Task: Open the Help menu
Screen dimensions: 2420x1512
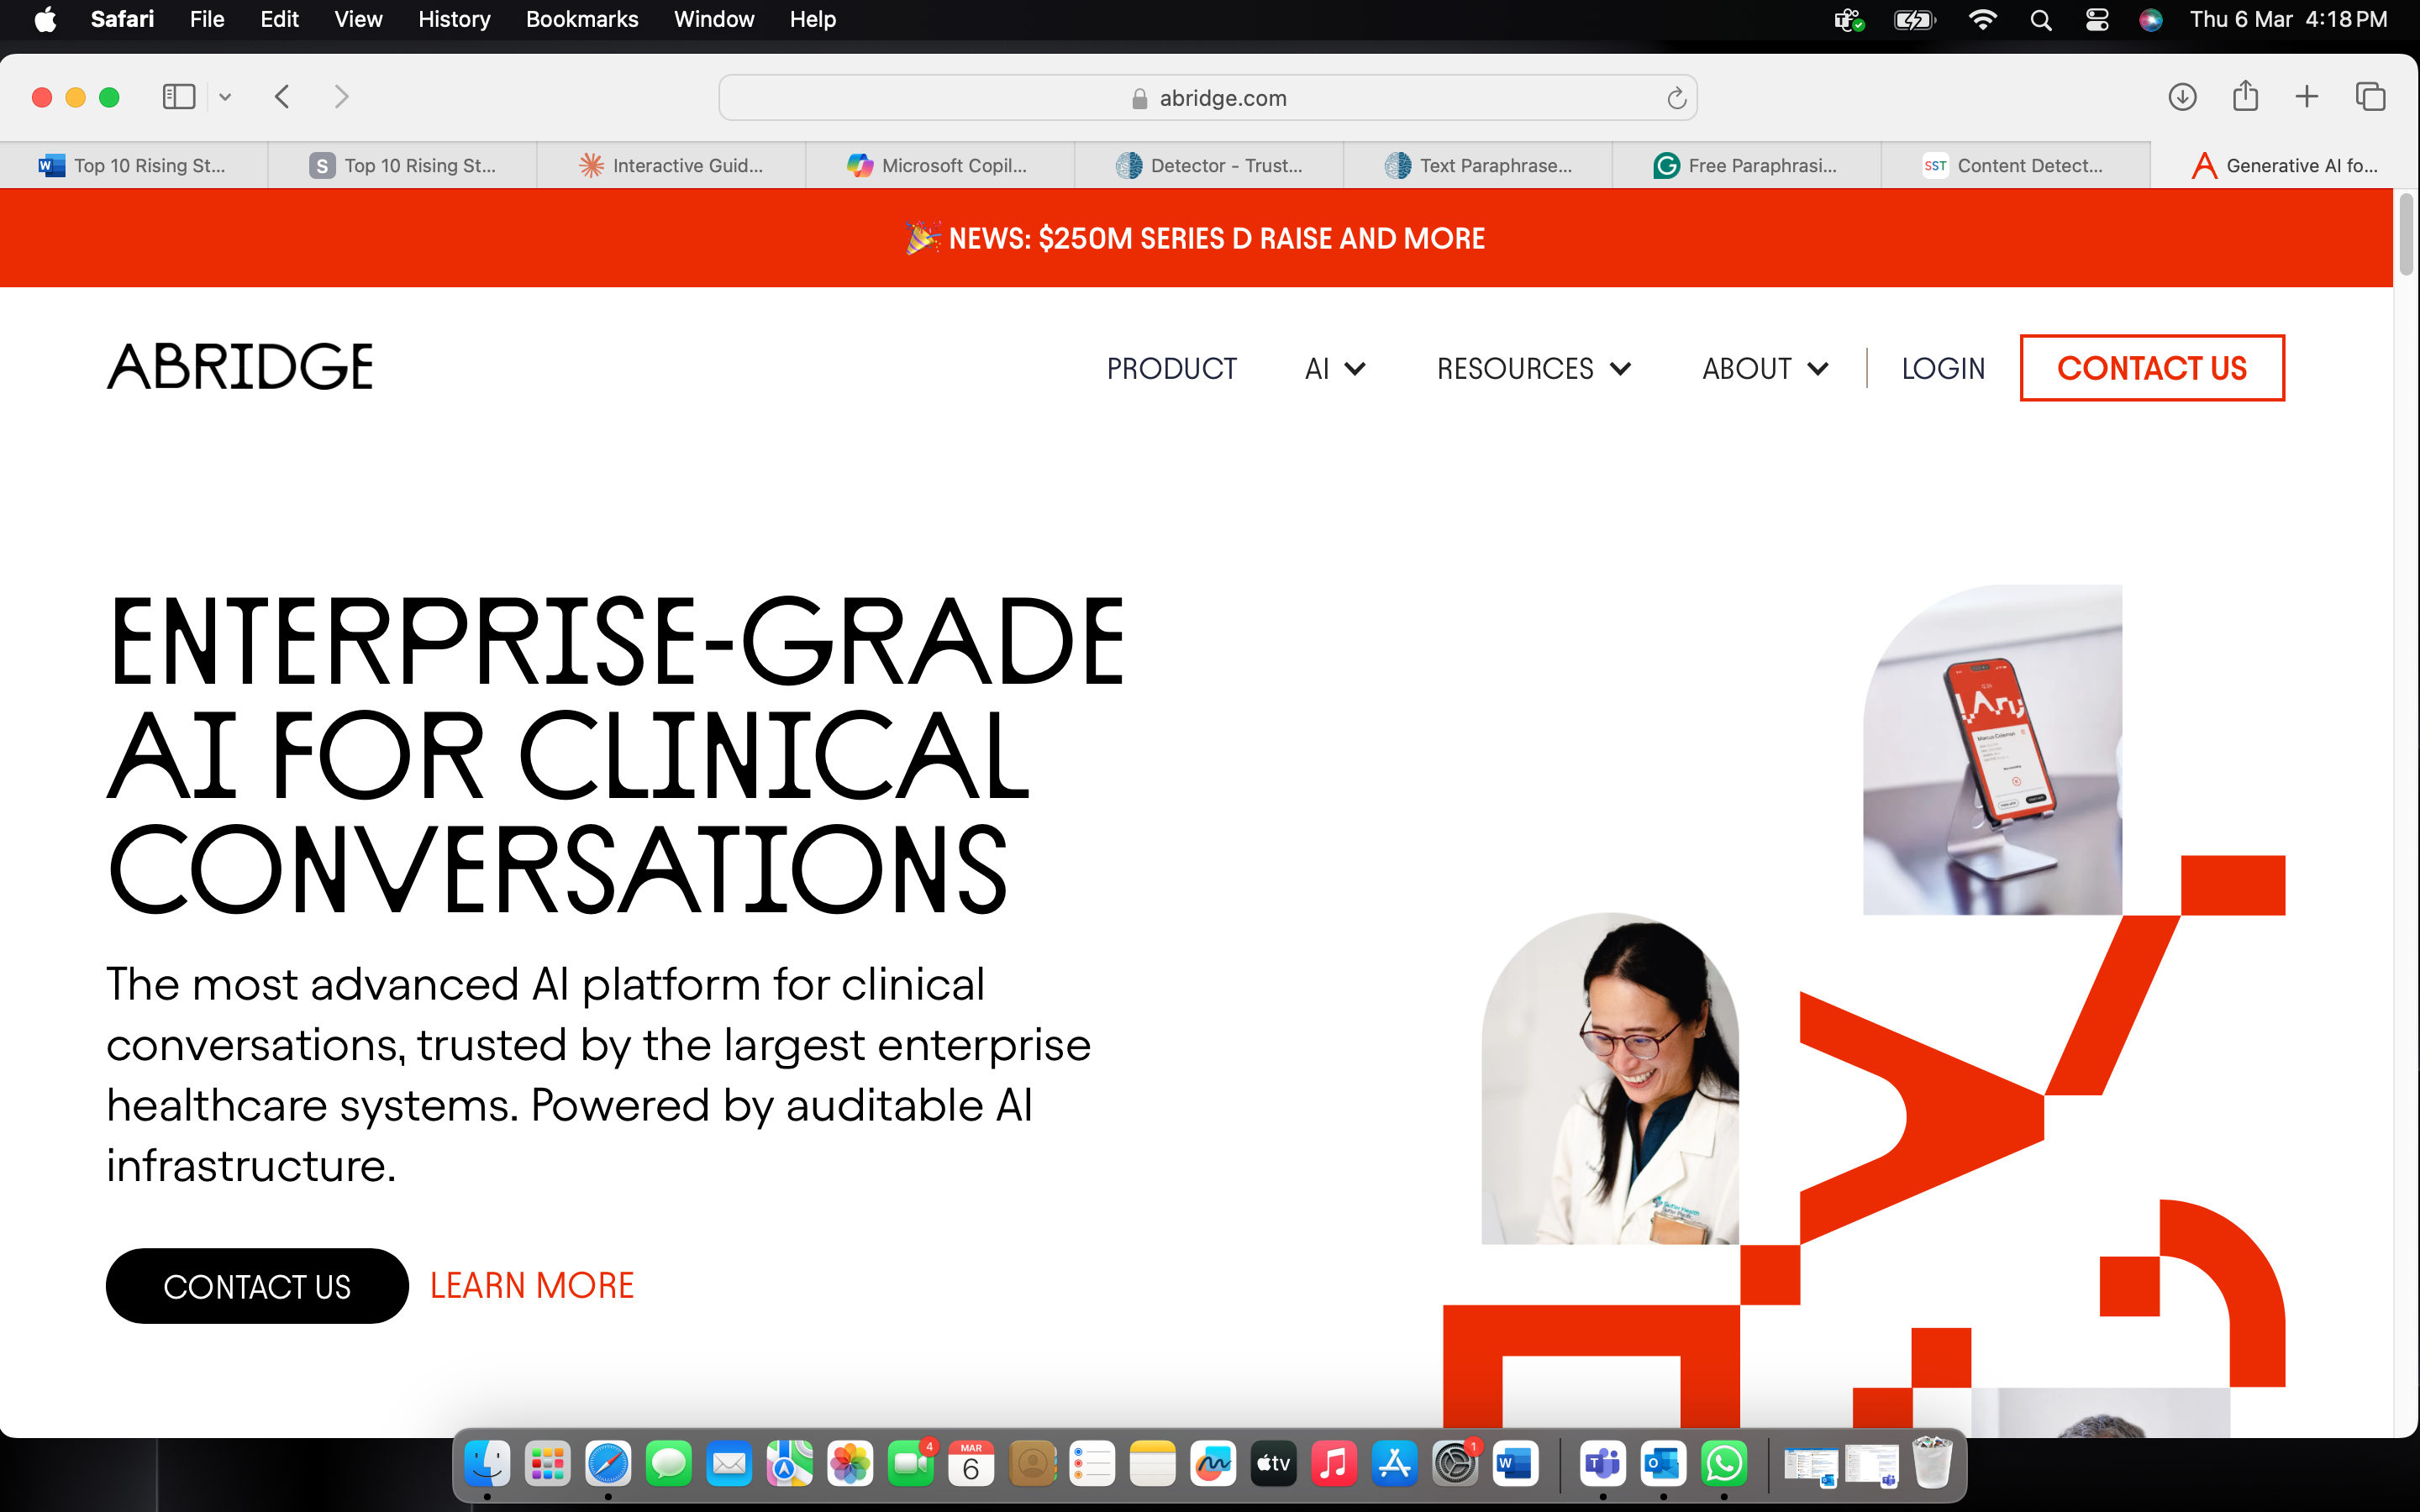Action: tap(812, 19)
